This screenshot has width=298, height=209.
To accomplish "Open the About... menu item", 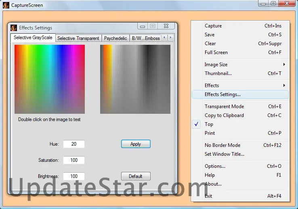I will click(x=240, y=184).
